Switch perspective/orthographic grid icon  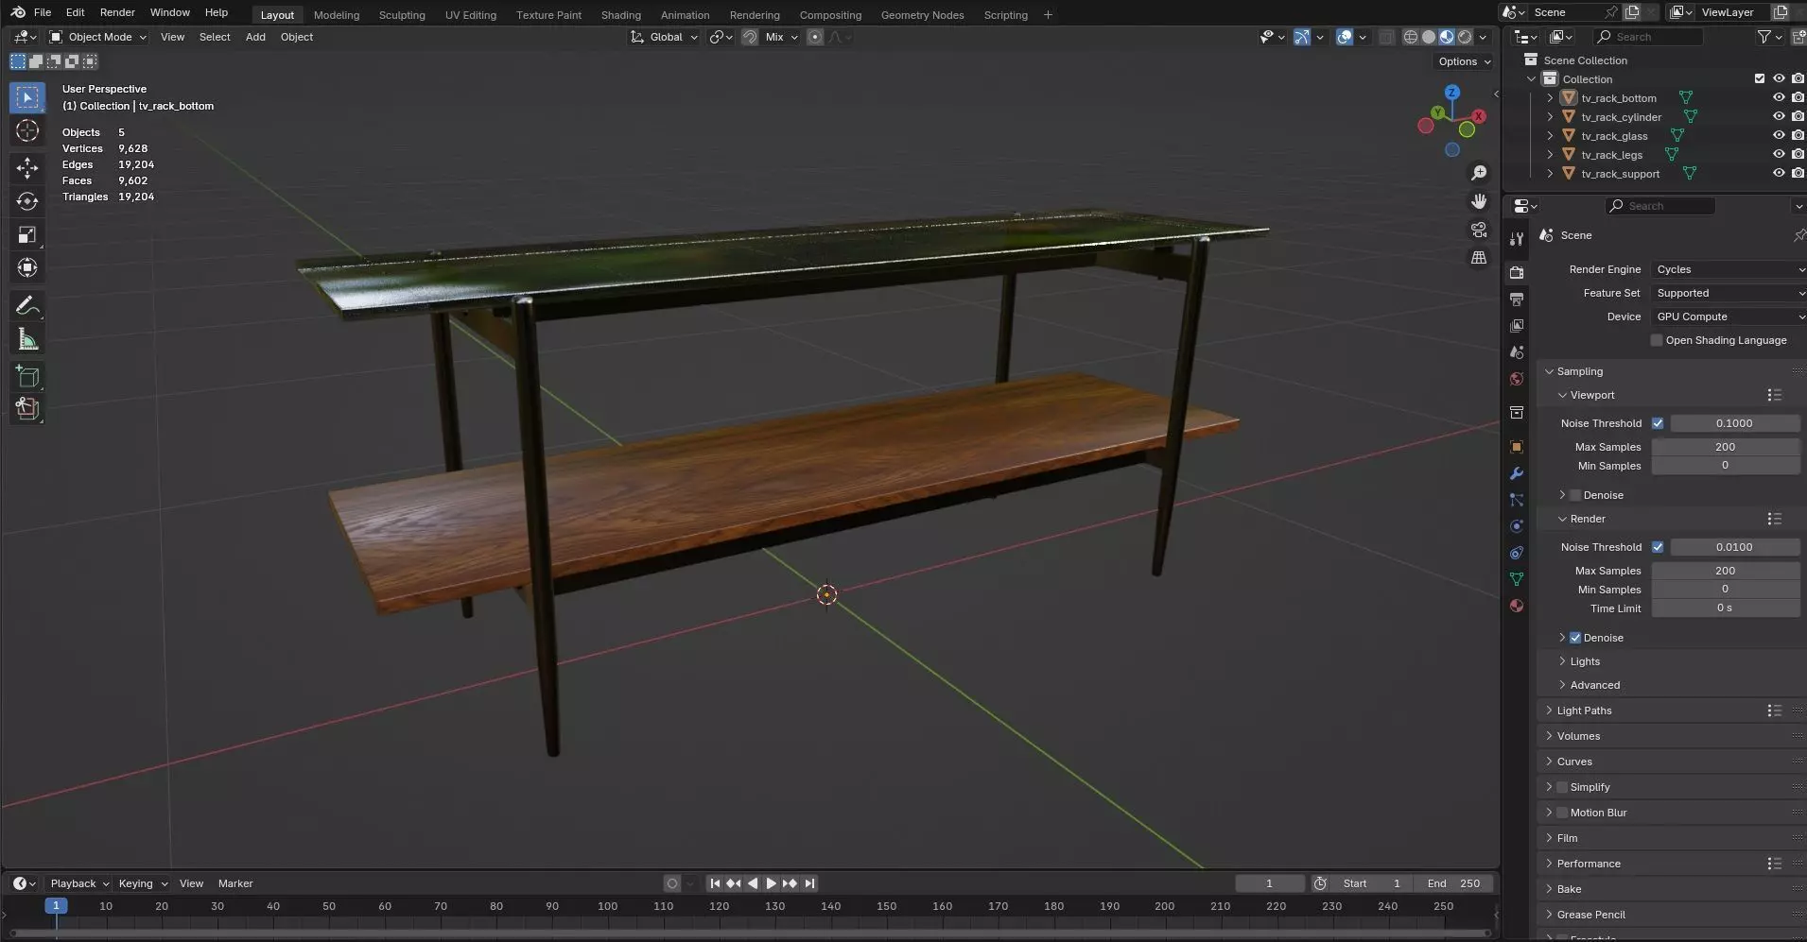tap(1479, 258)
